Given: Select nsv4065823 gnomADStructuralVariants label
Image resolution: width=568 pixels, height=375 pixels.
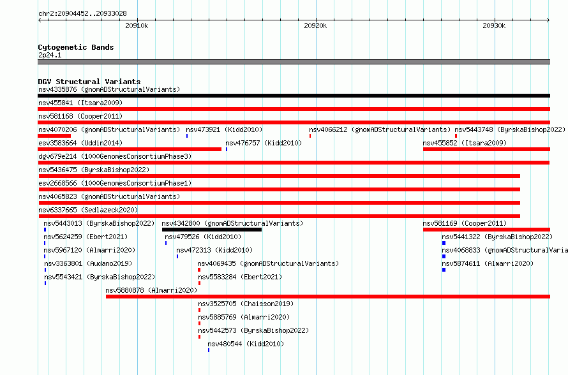Looking at the screenshot, I should pyautogui.click(x=109, y=196).
